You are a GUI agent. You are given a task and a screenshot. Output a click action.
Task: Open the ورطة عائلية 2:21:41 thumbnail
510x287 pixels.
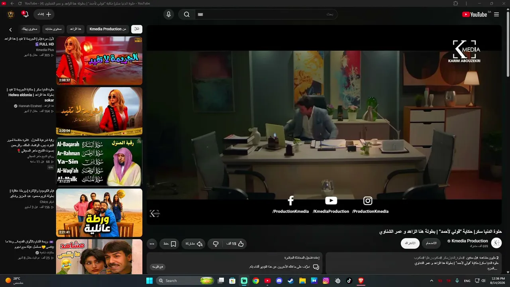click(99, 212)
